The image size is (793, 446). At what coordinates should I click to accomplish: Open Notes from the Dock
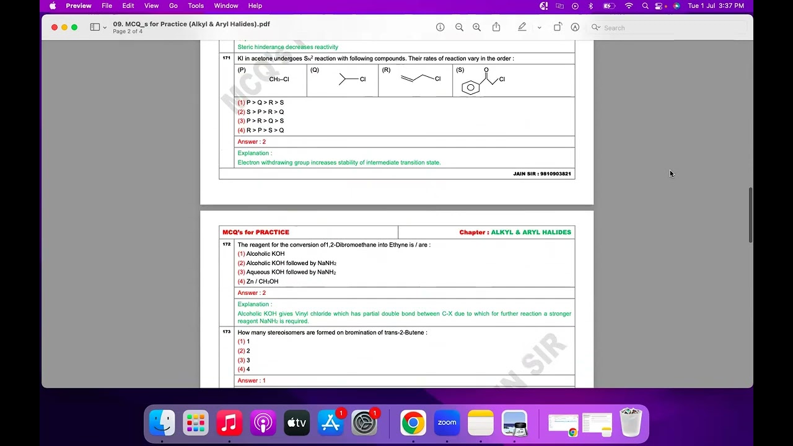click(480, 423)
